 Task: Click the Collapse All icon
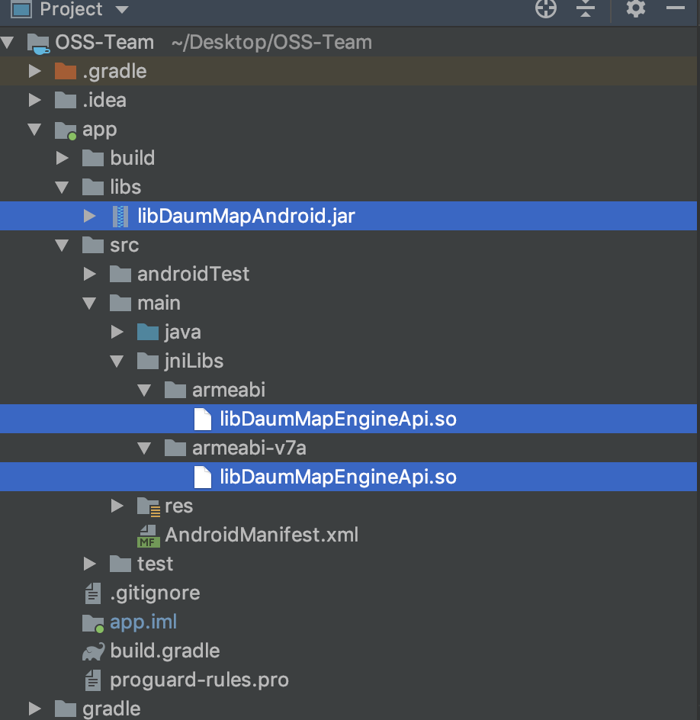pos(586,8)
